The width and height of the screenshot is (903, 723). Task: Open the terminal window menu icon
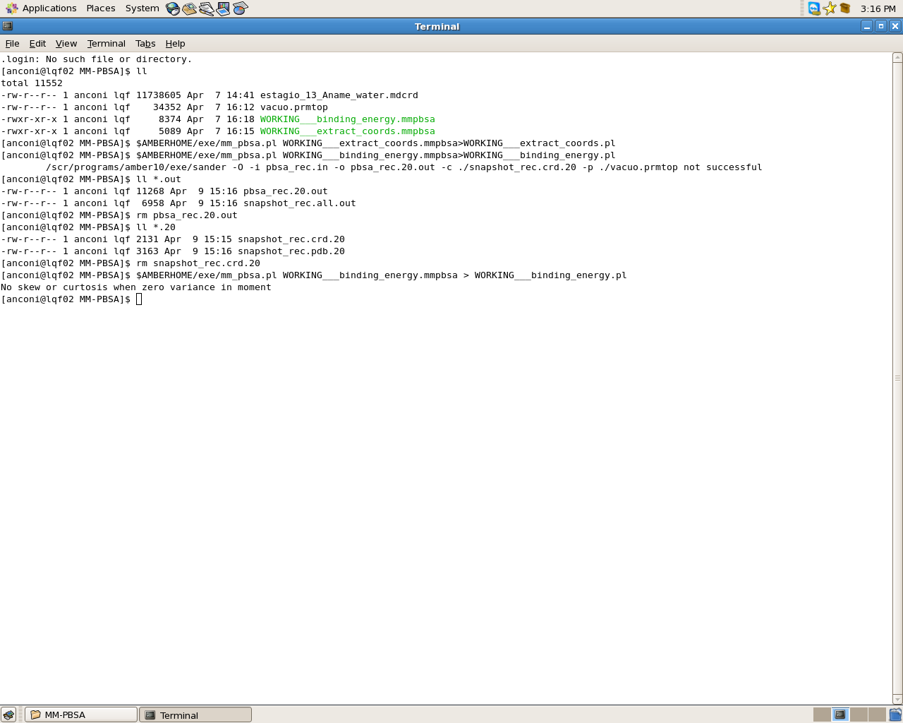8,26
